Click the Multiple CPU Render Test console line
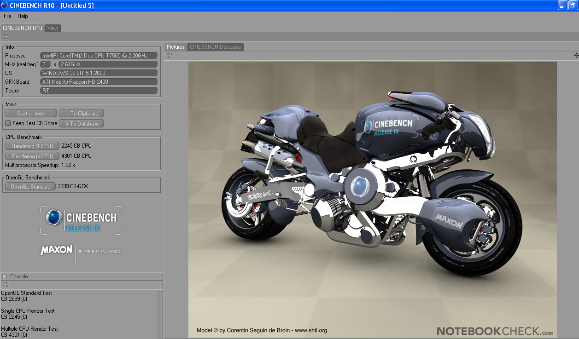 click(29, 329)
